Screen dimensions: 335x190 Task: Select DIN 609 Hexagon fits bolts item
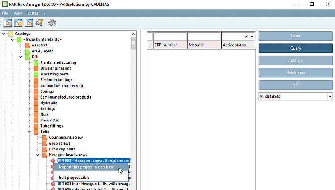coord(94,189)
